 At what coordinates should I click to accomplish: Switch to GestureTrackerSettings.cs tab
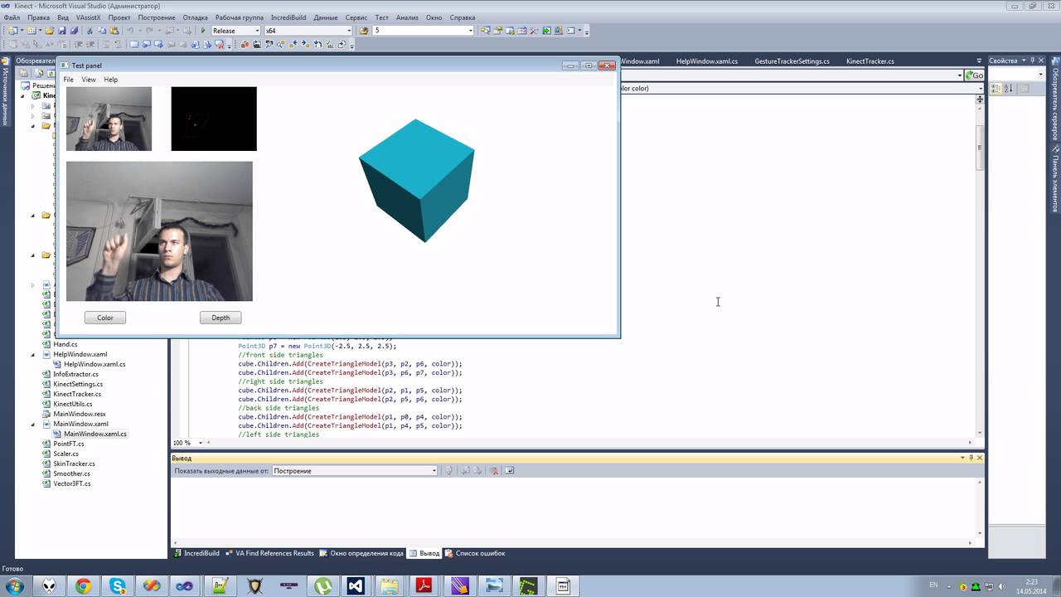click(x=792, y=61)
